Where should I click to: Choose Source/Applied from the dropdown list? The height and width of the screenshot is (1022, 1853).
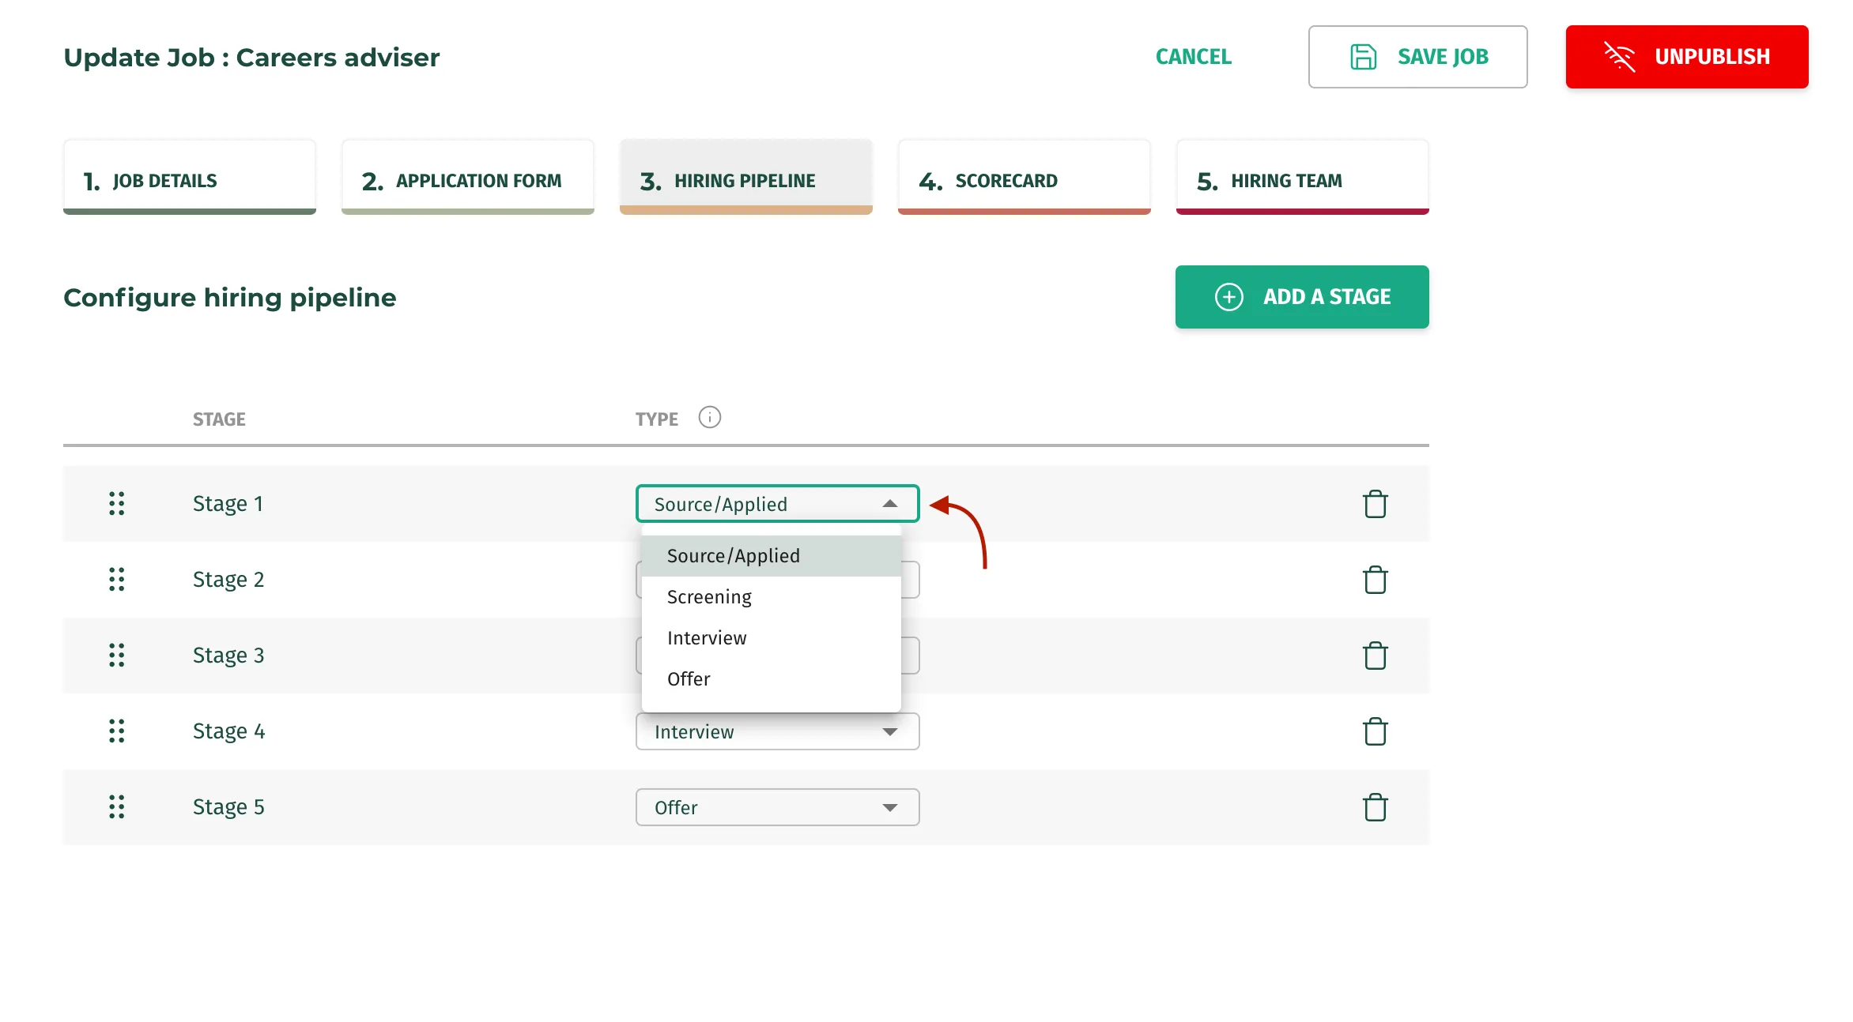tap(771, 556)
